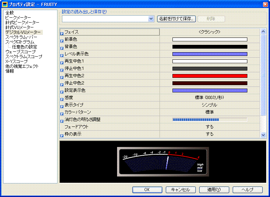Open the ウェーブスコープ settings page

click(21, 51)
